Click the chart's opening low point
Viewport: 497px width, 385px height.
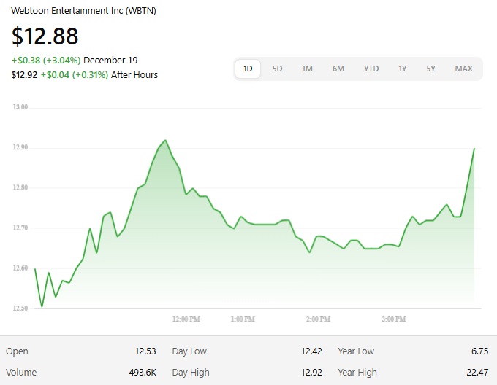(42, 306)
